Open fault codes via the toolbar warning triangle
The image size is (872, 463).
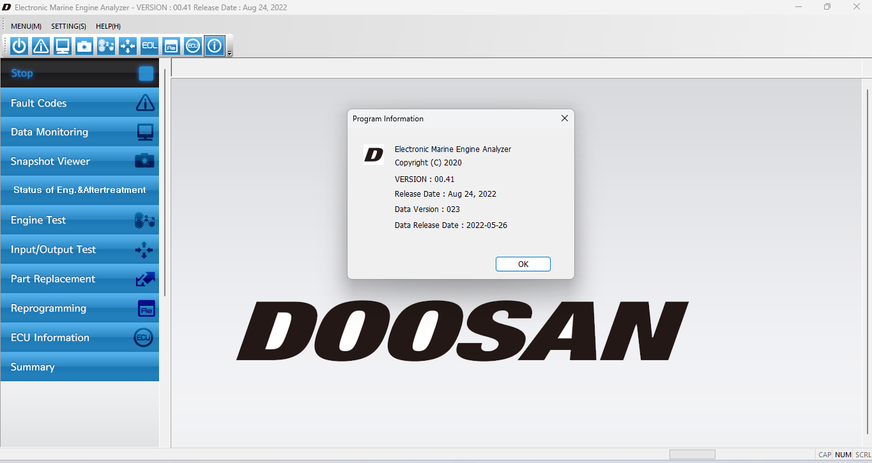(x=41, y=46)
